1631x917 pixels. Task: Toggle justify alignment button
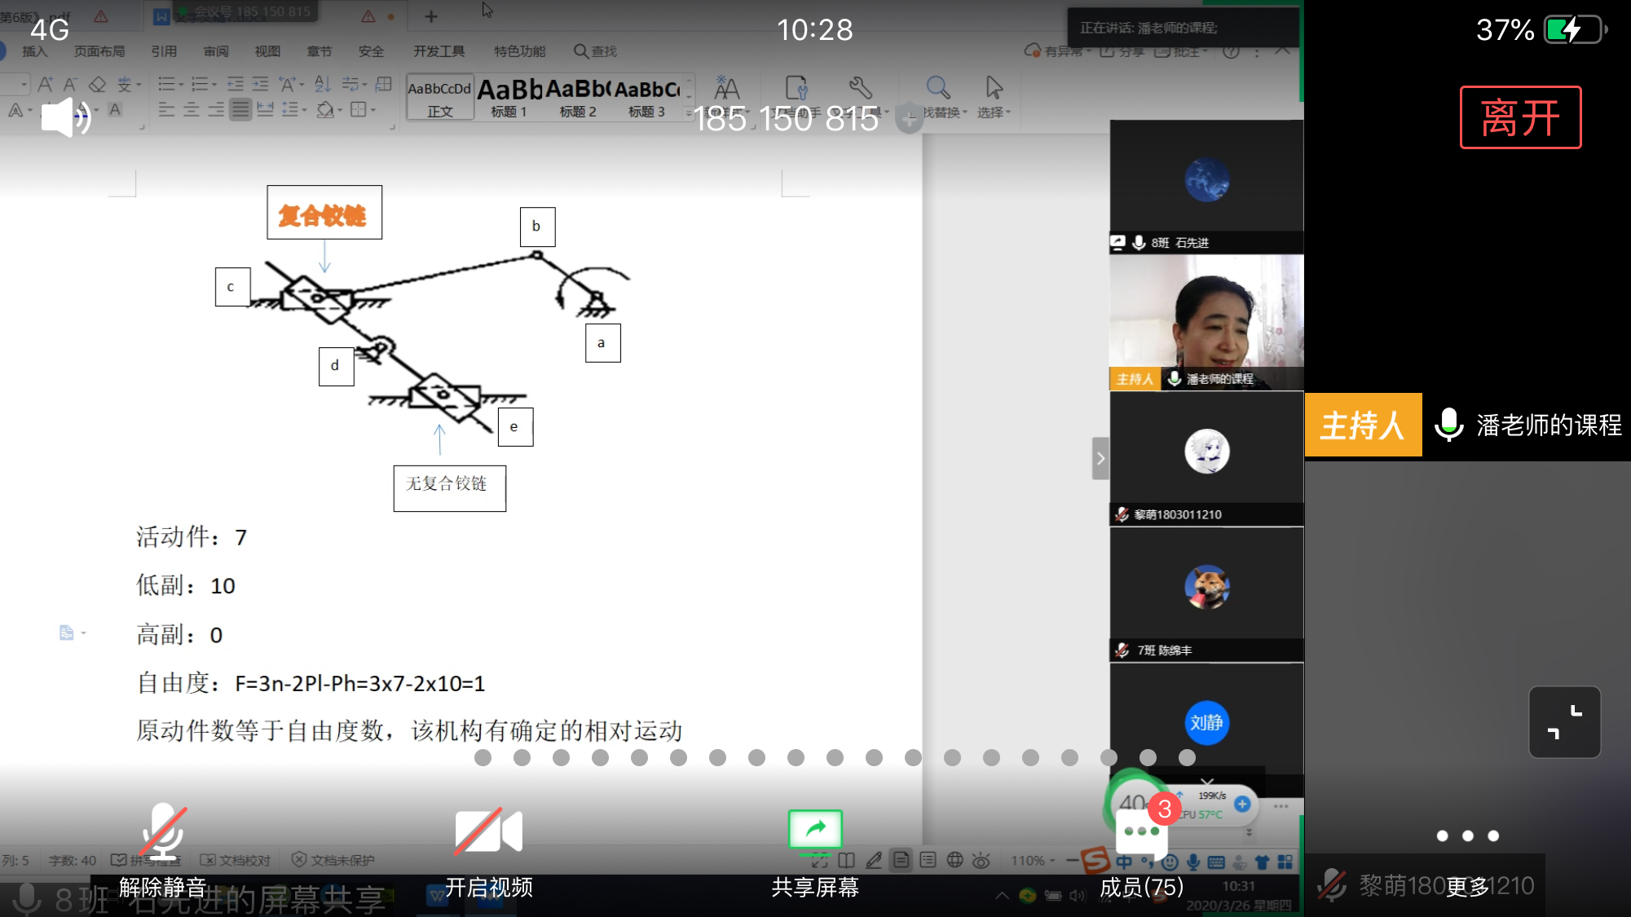pos(240,109)
